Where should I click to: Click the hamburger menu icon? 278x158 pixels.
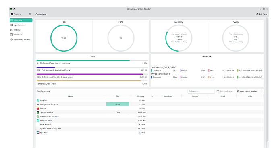30,14
